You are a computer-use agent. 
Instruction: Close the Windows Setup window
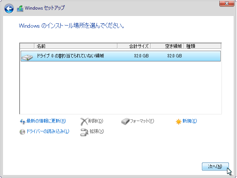227,3
